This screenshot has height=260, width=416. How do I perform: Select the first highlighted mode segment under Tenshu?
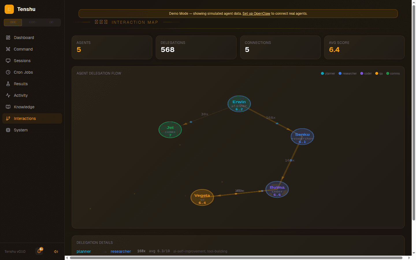click(13, 22)
